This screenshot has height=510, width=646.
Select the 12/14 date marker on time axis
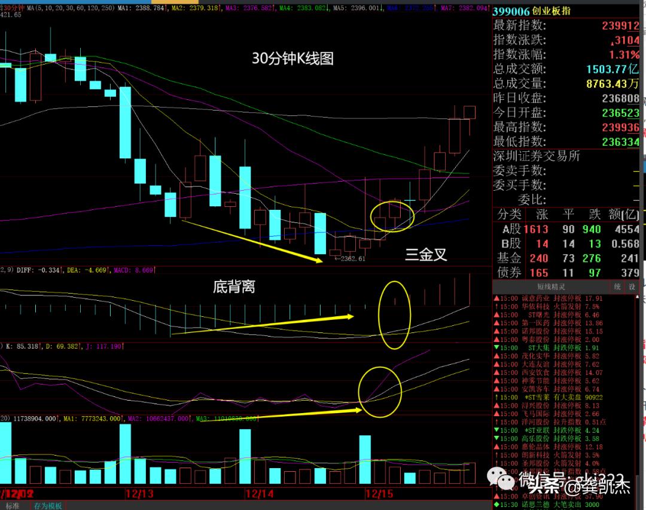259,493
